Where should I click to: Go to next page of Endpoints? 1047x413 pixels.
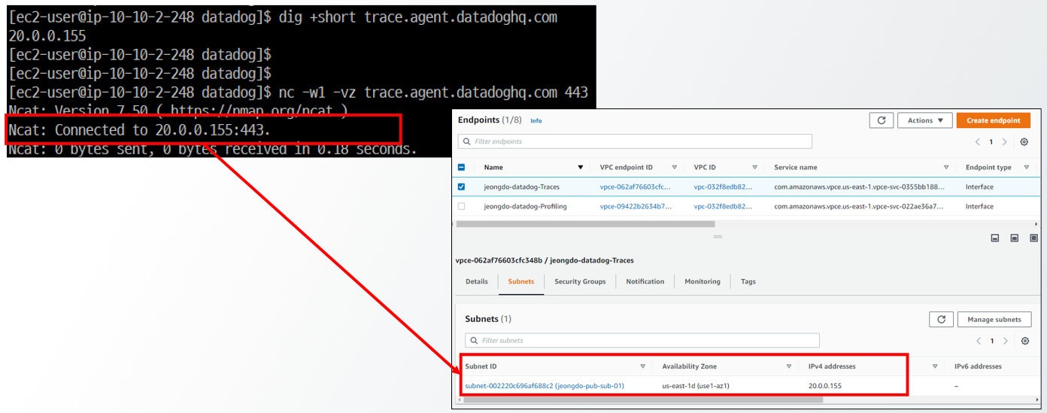pos(1005,141)
